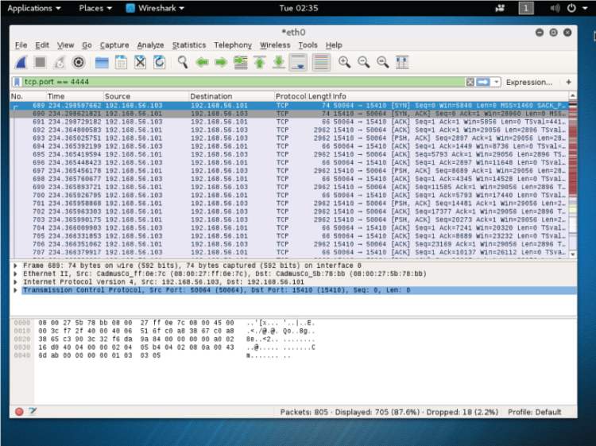Open the Analyze menu

click(x=150, y=45)
